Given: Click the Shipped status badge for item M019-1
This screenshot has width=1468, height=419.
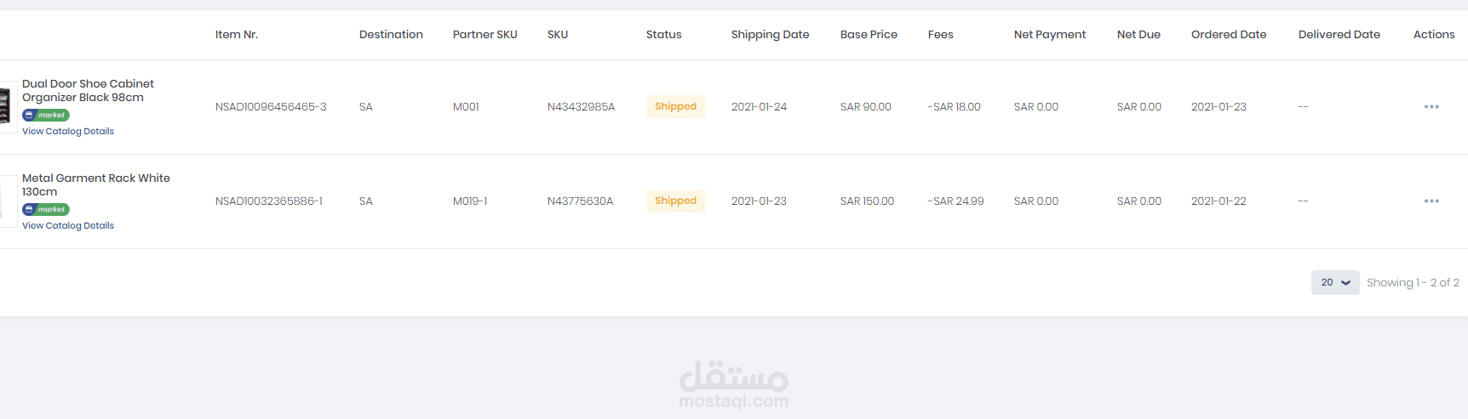Looking at the screenshot, I should tap(676, 201).
